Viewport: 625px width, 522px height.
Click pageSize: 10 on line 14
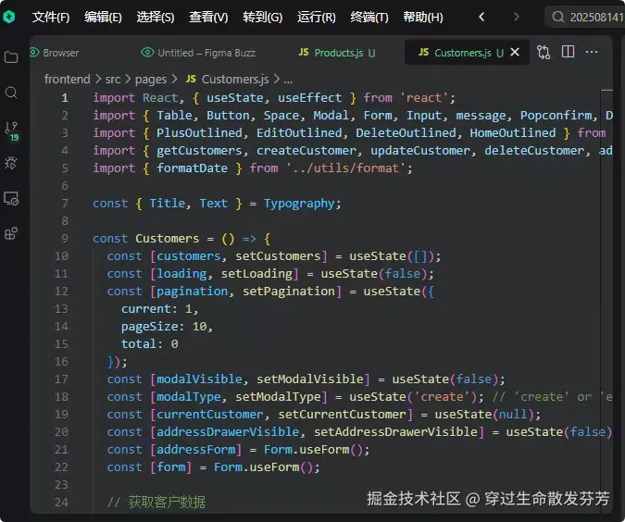click(164, 327)
